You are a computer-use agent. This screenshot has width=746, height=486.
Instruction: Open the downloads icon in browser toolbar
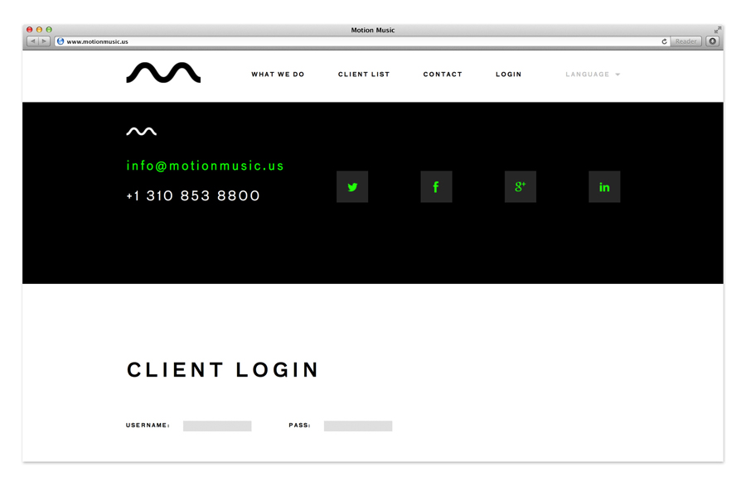coord(713,41)
